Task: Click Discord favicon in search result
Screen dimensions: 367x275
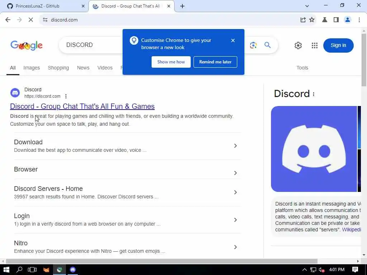Action: [15, 93]
